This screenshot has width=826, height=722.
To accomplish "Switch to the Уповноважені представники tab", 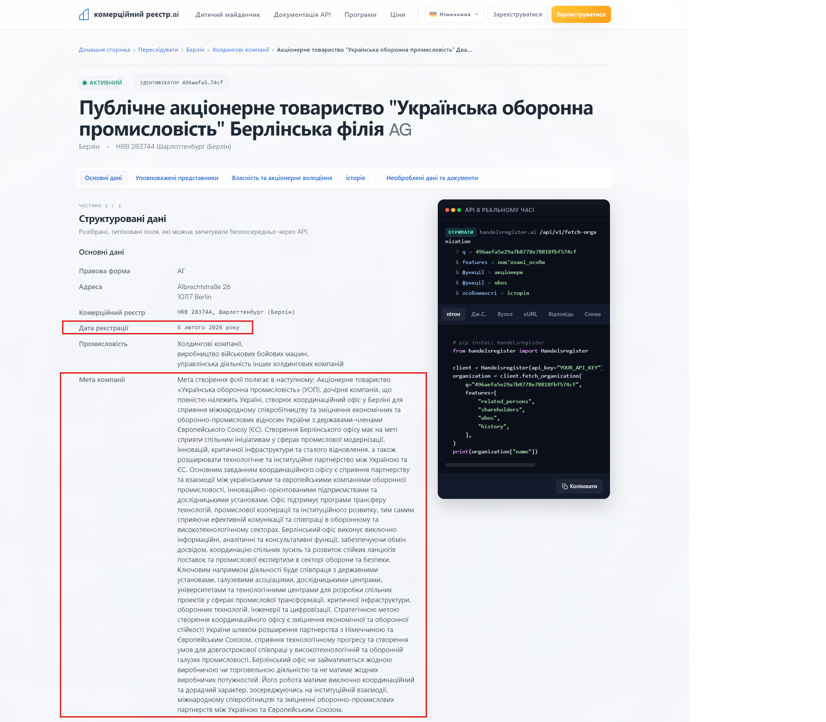I will 177,178.
